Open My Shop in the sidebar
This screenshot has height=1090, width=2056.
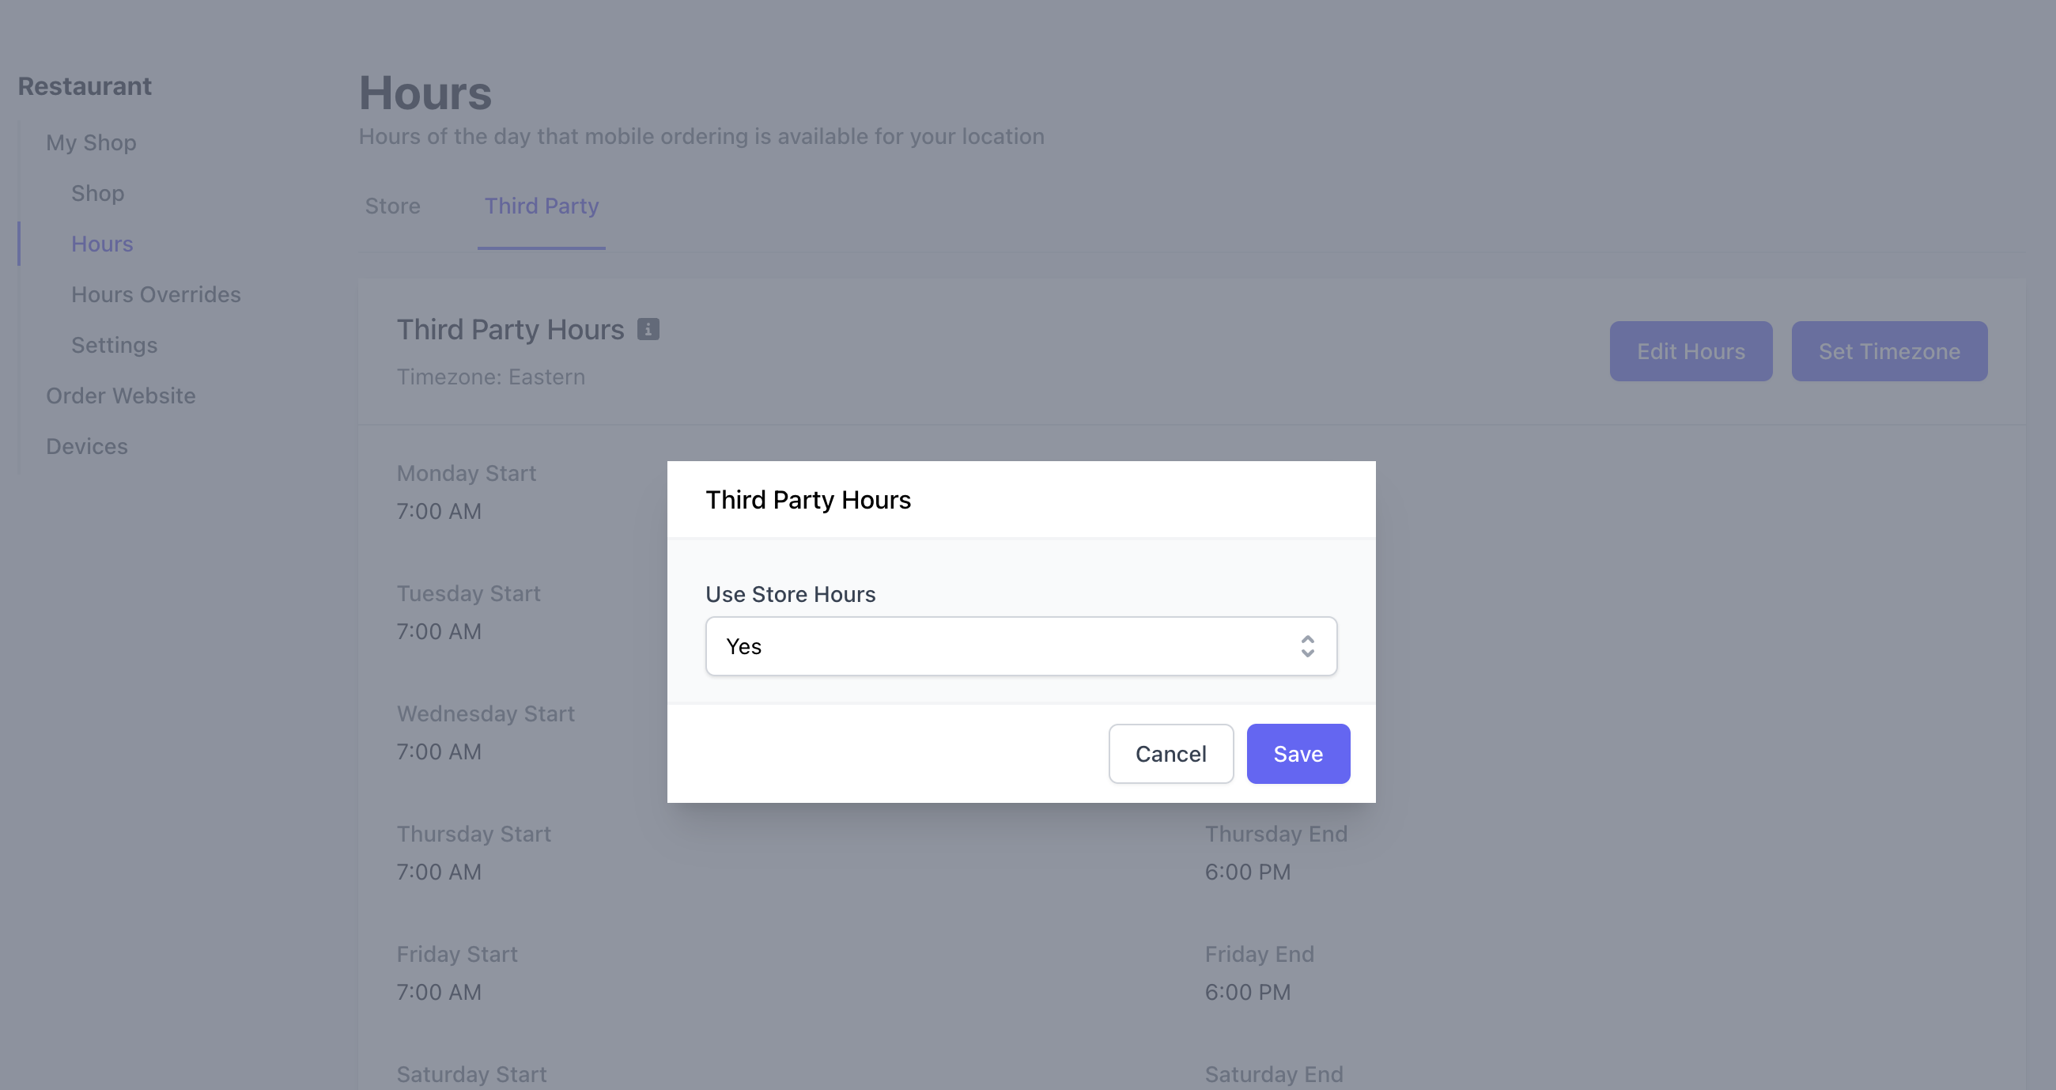coord(91,143)
